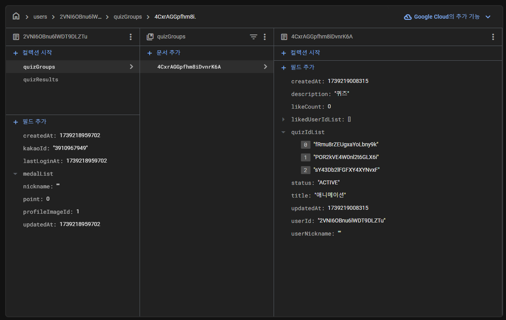Select the kakaoId value "3910967949"
The width and height of the screenshot is (506, 320).
tap(70, 148)
